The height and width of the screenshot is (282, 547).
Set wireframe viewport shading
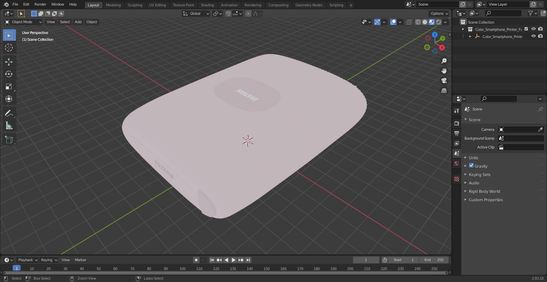[x=418, y=22]
